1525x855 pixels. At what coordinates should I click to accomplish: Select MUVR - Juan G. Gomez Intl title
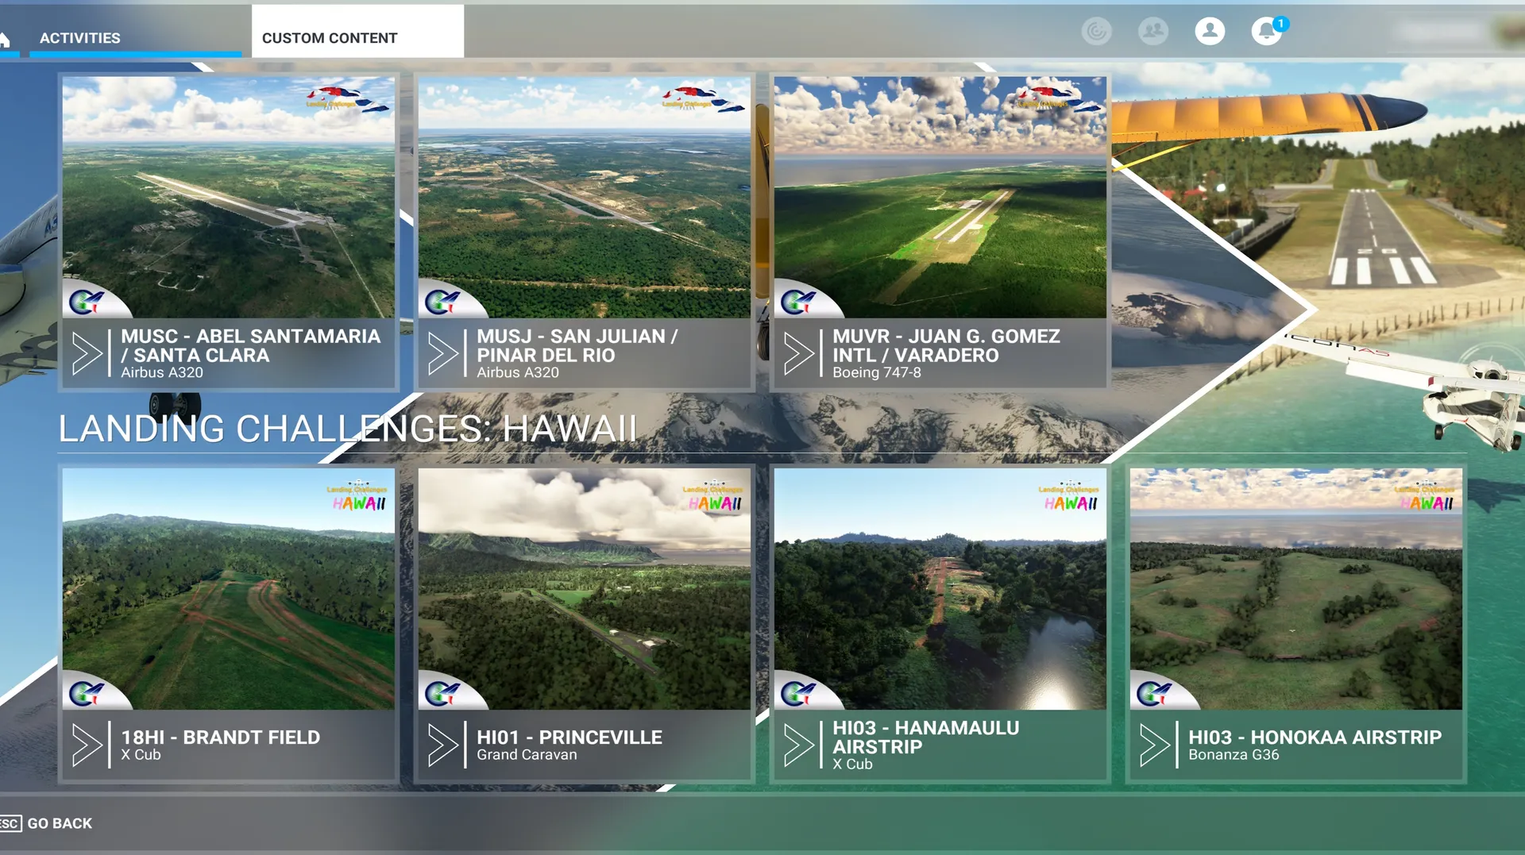tap(946, 345)
